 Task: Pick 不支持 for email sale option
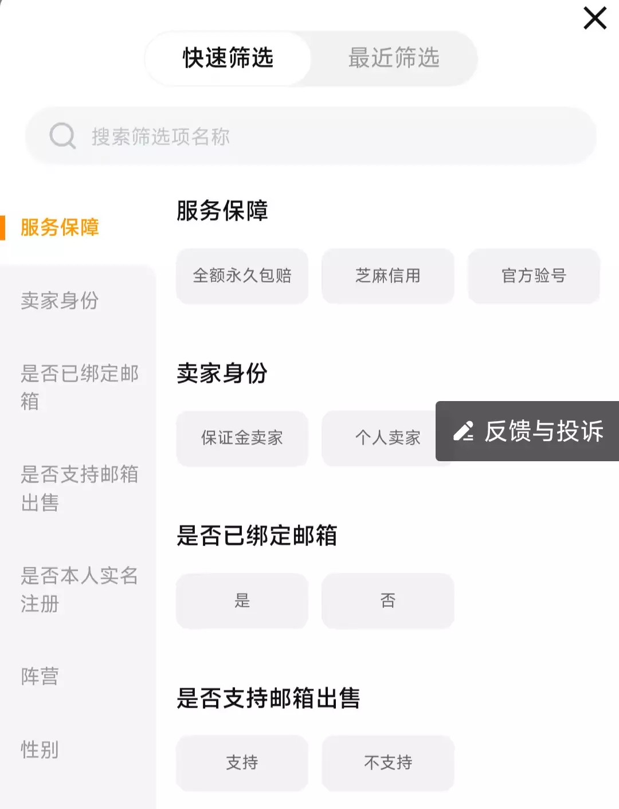coord(388,763)
